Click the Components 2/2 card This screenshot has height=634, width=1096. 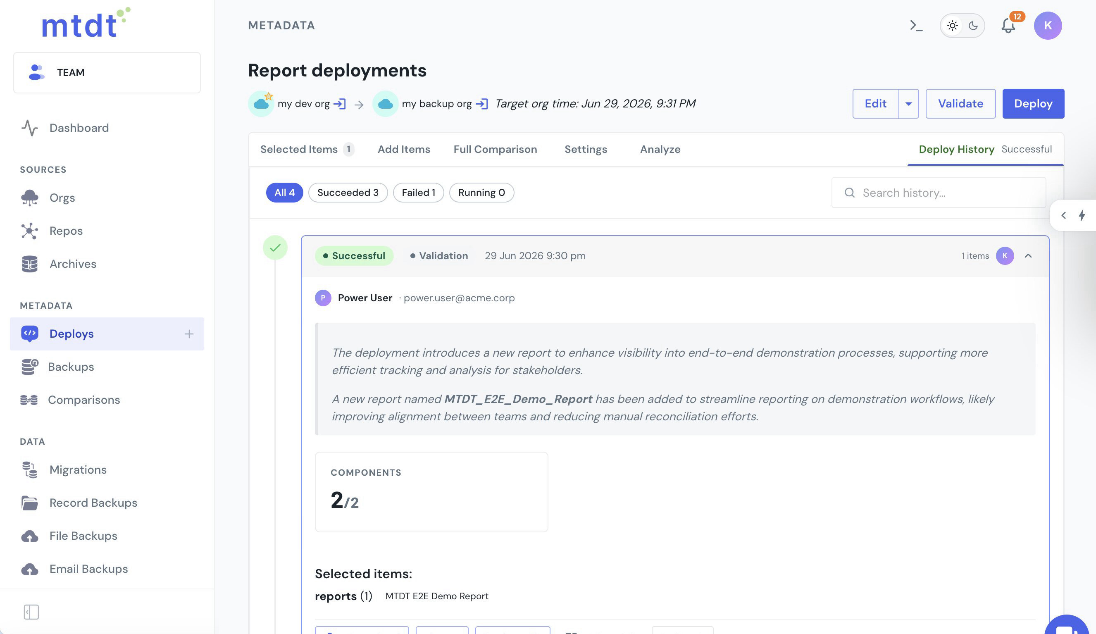click(x=431, y=492)
